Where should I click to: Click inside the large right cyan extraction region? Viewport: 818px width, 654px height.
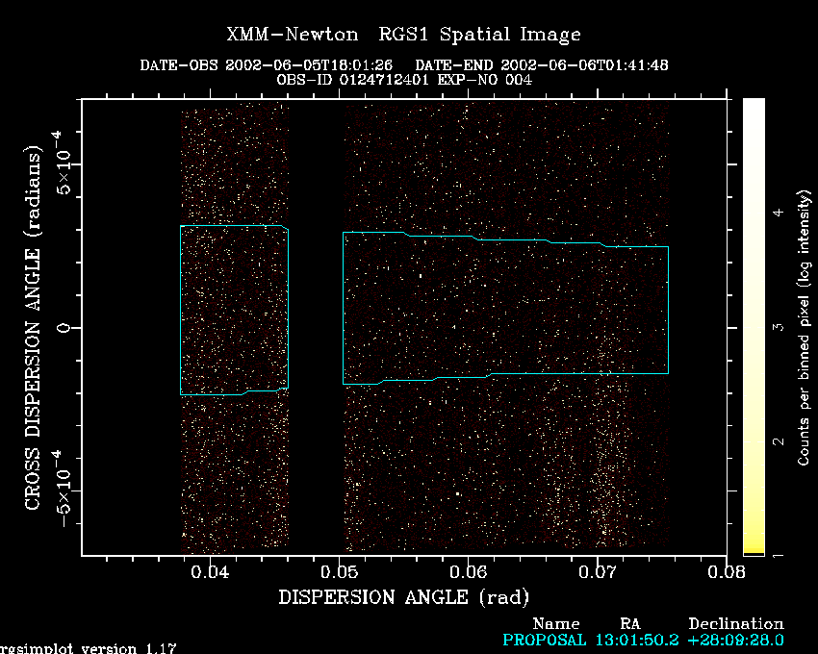tap(505, 308)
